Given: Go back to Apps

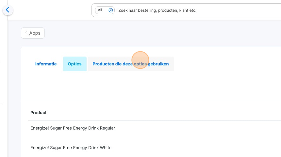Looking at the screenshot, I should [33, 33].
